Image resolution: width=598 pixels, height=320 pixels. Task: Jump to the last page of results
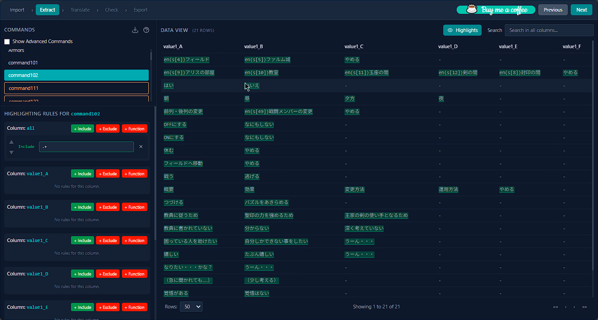[x=584, y=307]
